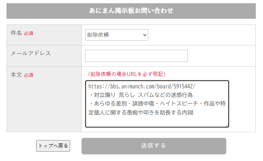Submit the form with 送信する
Image resolution: width=263 pixels, height=161 pixels.
point(154,146)
